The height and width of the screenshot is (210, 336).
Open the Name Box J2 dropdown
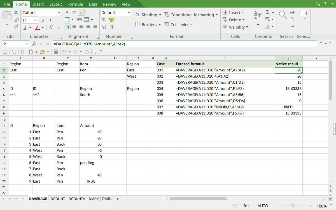(27, 44)
